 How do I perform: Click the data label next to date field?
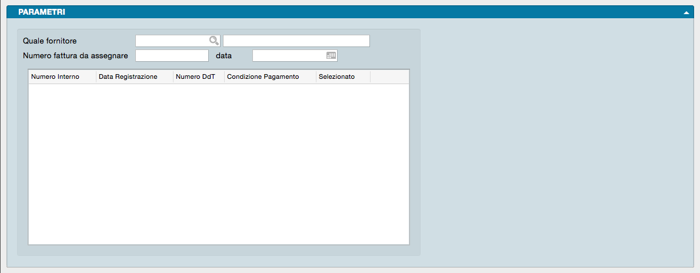[224, 55]
